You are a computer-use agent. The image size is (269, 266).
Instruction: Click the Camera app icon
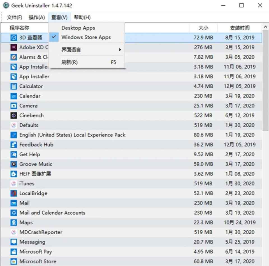point(13,106)
